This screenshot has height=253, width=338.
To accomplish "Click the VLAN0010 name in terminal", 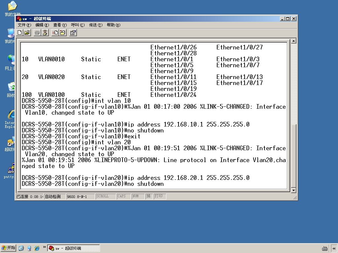I will [x=51, y=59].
